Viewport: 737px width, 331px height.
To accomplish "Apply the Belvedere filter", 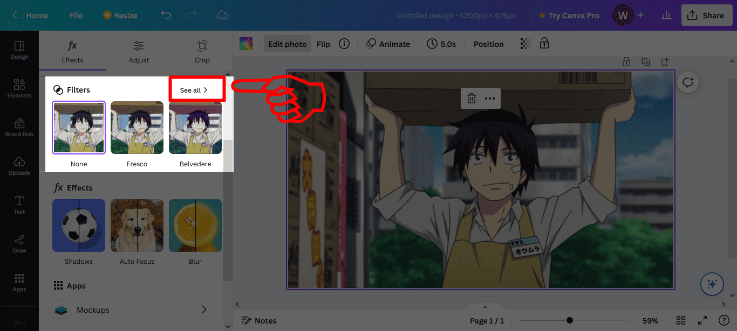I will (195, 128).
